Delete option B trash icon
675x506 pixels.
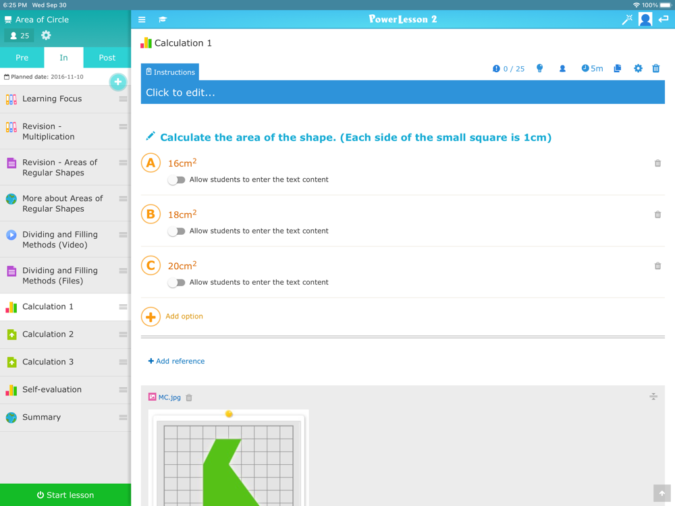[657, 215]
